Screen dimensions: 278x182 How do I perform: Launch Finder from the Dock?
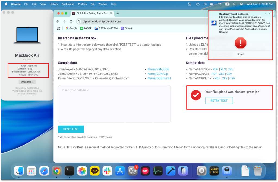coord(19,171)
